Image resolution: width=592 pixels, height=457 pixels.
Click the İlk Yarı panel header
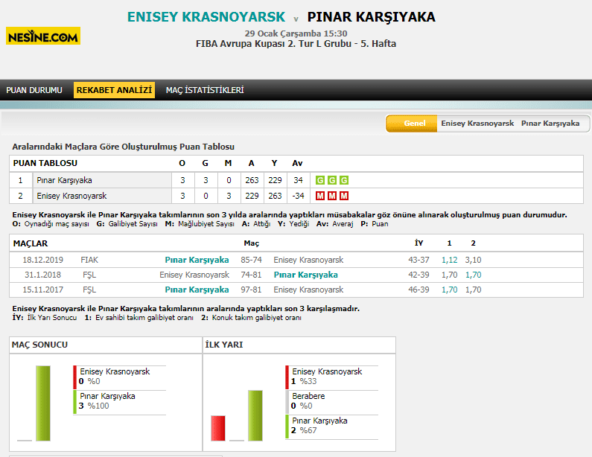pos(299,345)
